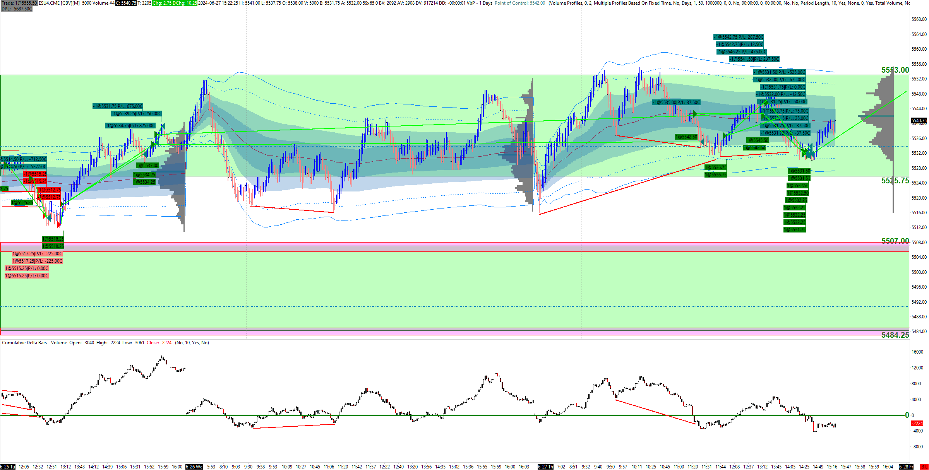Jump to the 6-25 Tu date marker
The width and height of the screenshot is (929, 470).
point(8,467)
